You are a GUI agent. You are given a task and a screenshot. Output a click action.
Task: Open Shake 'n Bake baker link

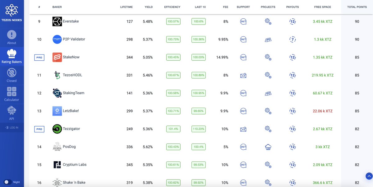[x=74, y=182]
